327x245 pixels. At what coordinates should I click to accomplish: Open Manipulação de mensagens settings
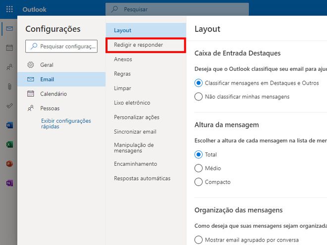click(x=146, y=147)
